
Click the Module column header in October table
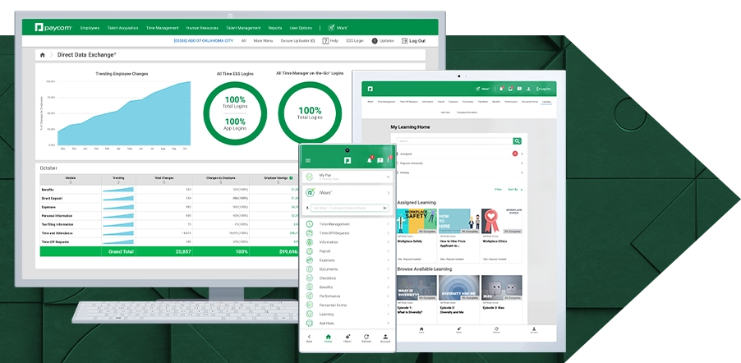[71, 179]
